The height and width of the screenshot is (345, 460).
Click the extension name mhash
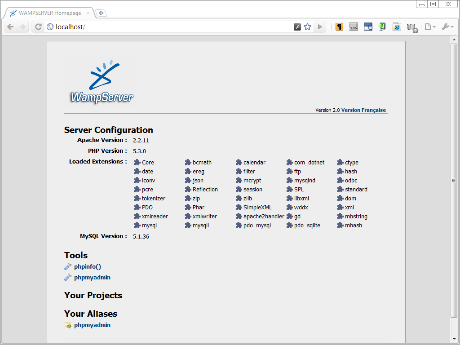[x=354, y=226]
